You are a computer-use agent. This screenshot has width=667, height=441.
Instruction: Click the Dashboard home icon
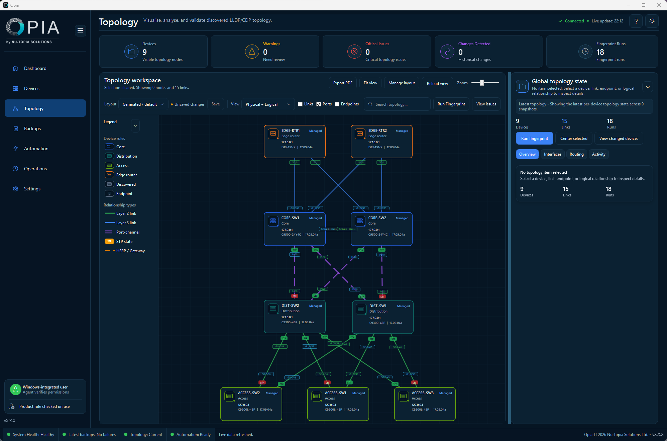15,68
